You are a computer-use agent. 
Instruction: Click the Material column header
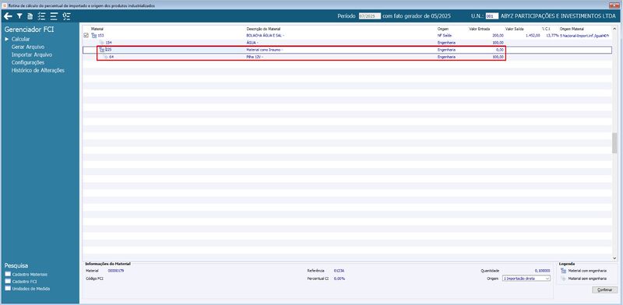(97, 29)
